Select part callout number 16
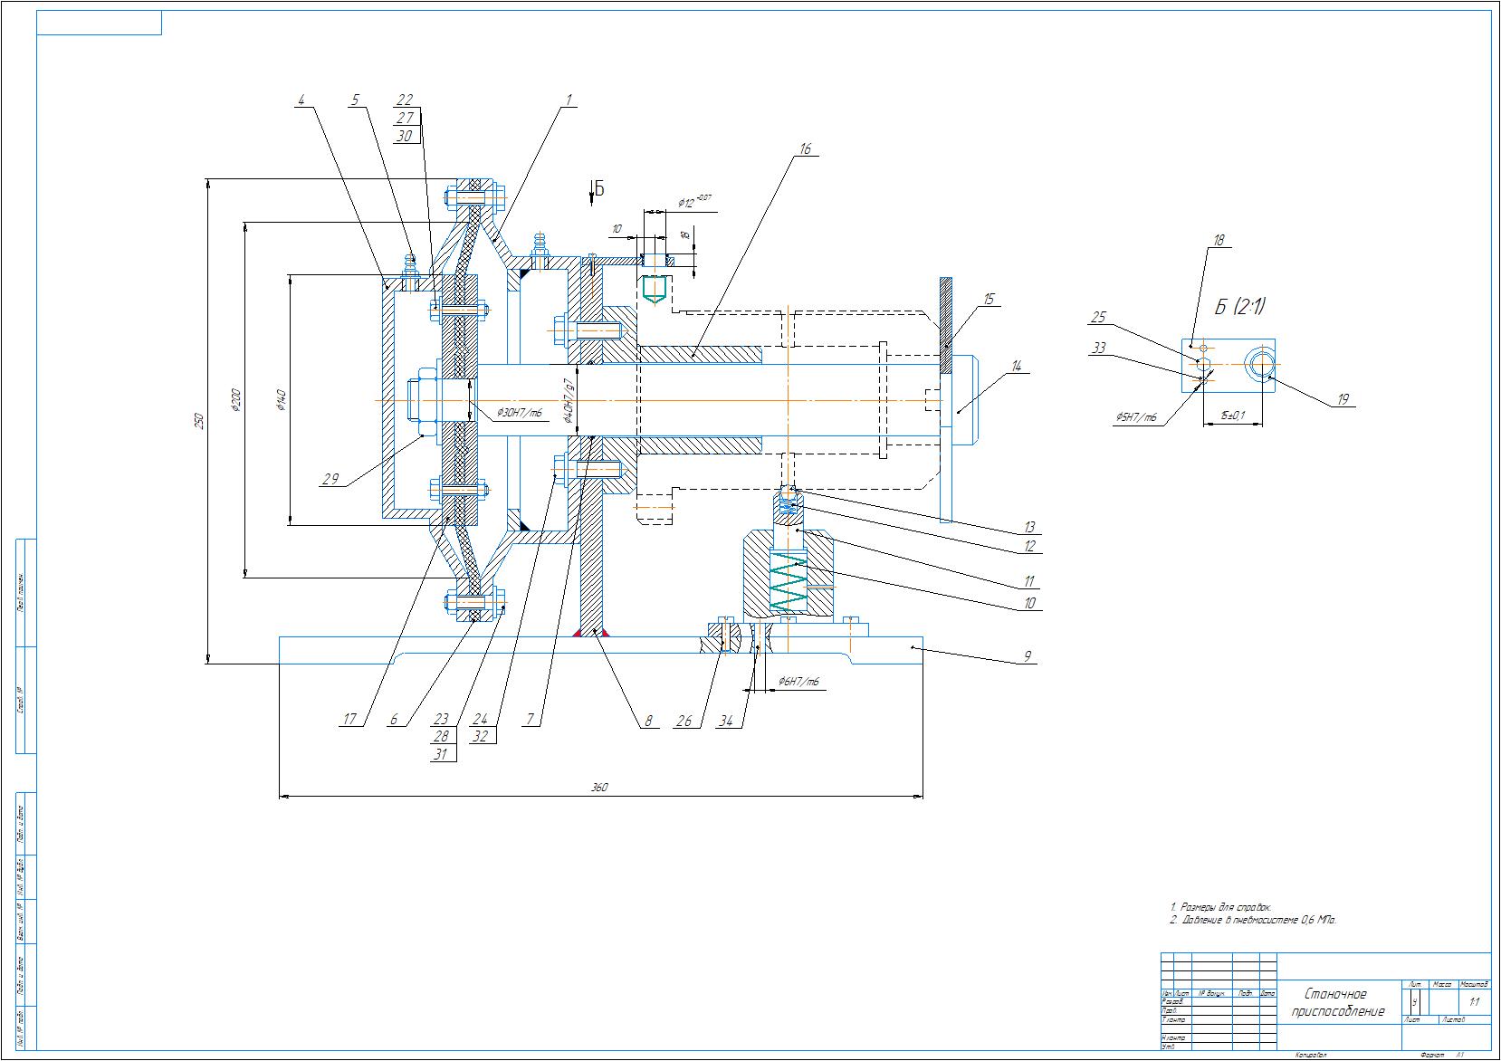1501x1061 pixels. [x=805, y=148]
